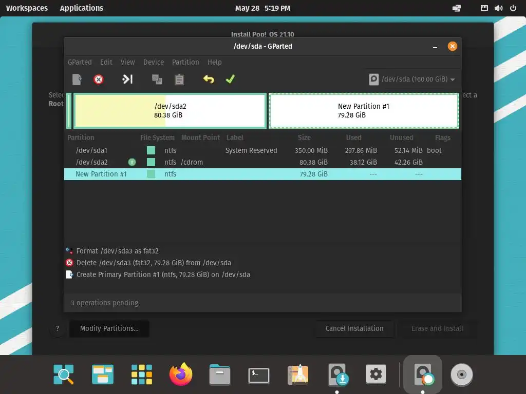Click the Copy partition toolbar icon
This screenshot has height=394, width=526.
pos(157,80)
